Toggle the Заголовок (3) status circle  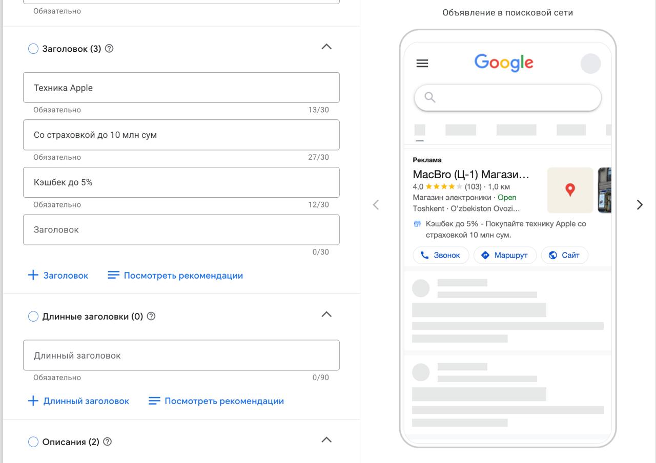33,49
